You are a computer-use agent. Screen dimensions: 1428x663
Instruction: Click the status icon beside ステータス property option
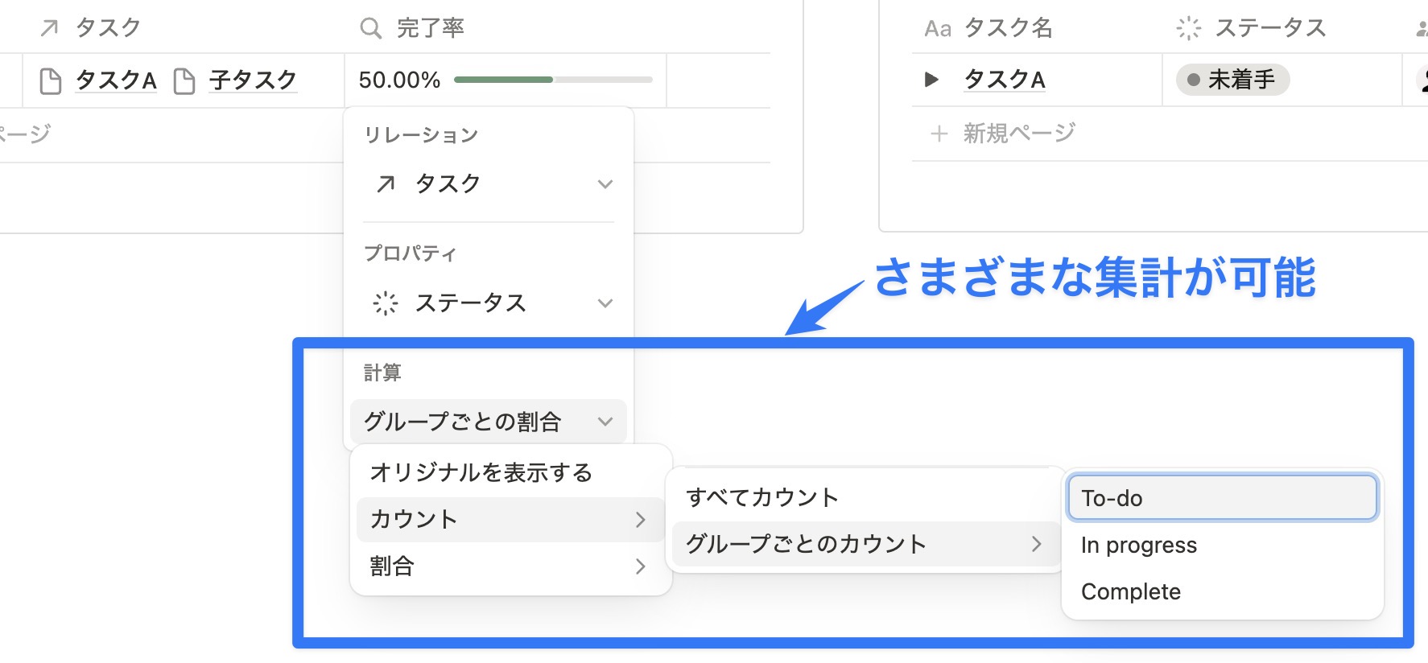(386, 303)
